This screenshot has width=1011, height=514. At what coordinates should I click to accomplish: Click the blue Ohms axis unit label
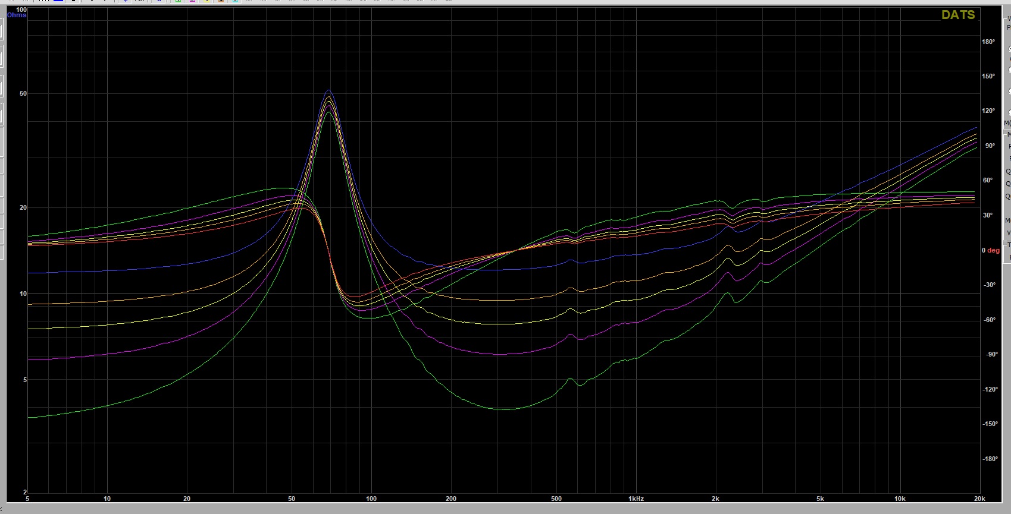(17, 15)
